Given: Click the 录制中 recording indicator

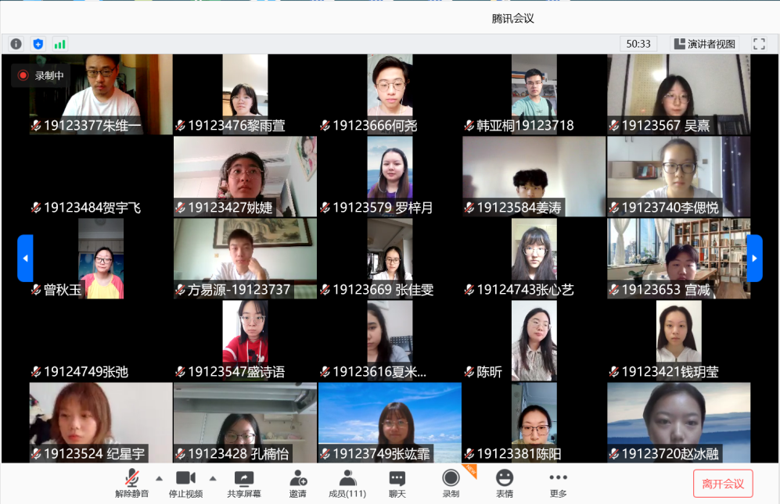Looking at the screenshot, I should pyautogui.click(x=41, y=76).
